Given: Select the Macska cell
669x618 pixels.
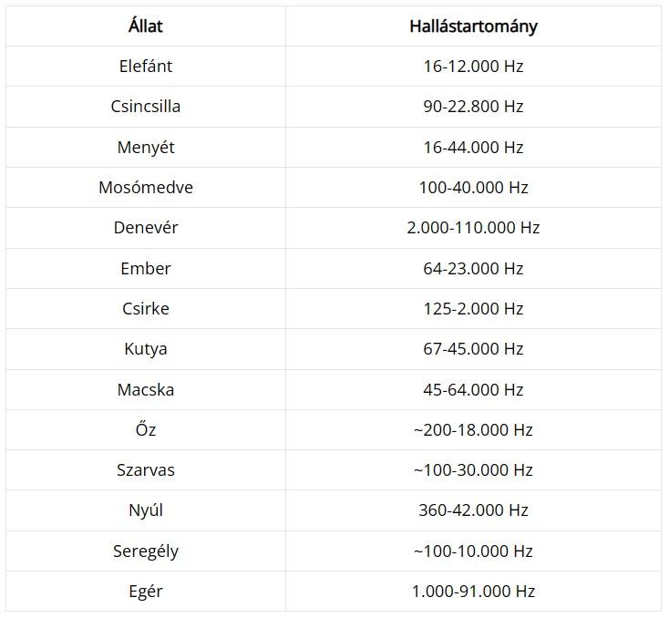Looking at the screenshot, I should coord(146,390).
